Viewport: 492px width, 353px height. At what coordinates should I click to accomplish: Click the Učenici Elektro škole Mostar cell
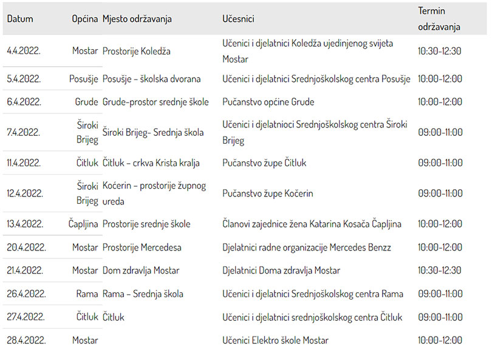click(275, 340)
